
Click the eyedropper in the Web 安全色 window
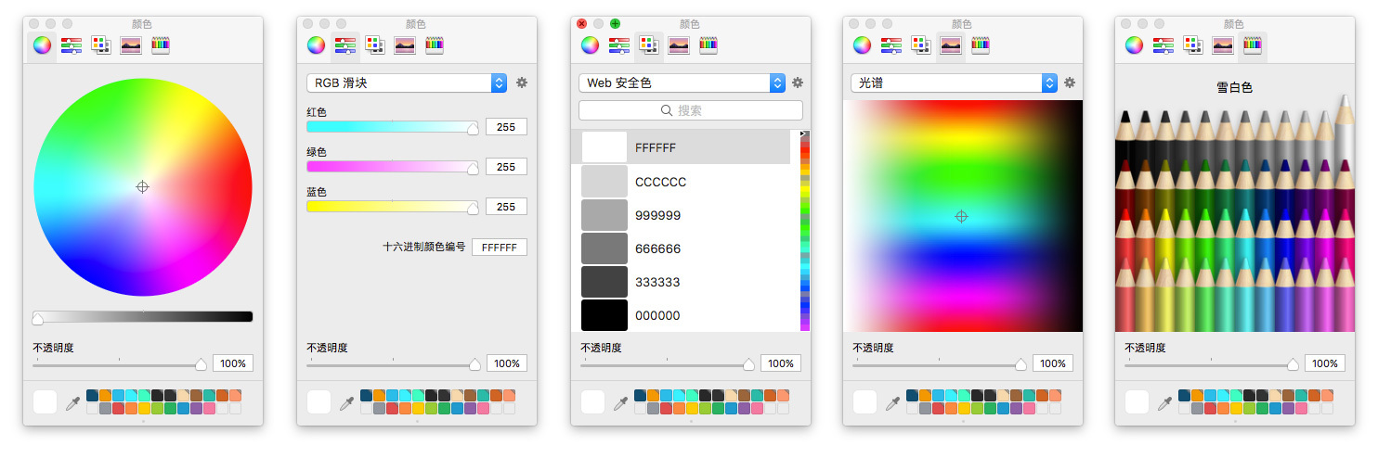tap(620, 403)
